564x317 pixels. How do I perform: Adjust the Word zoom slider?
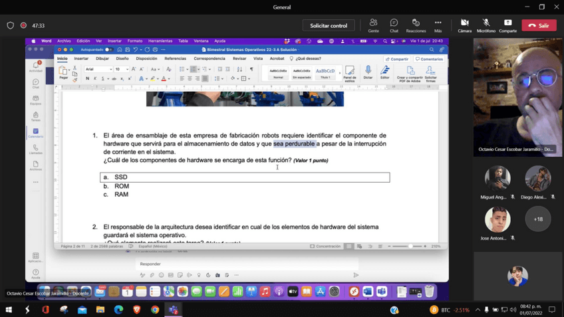point(410,246)
